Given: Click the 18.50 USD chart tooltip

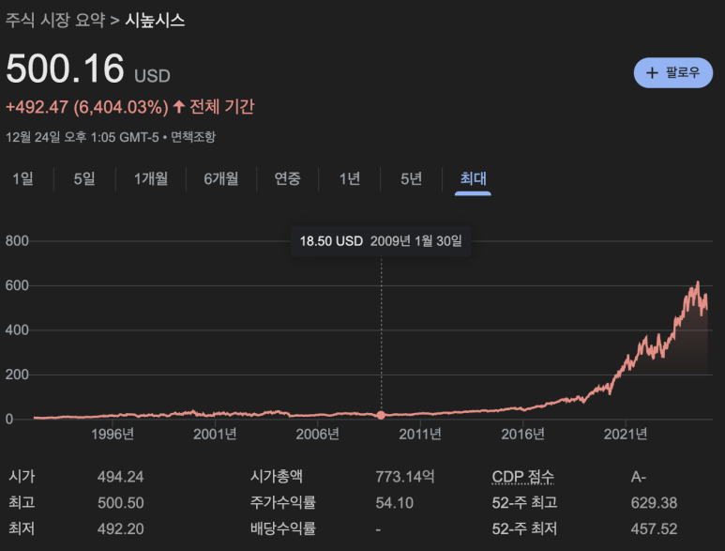Looking at the screenshot, I should pyautogui.click(x=381, y=241).
